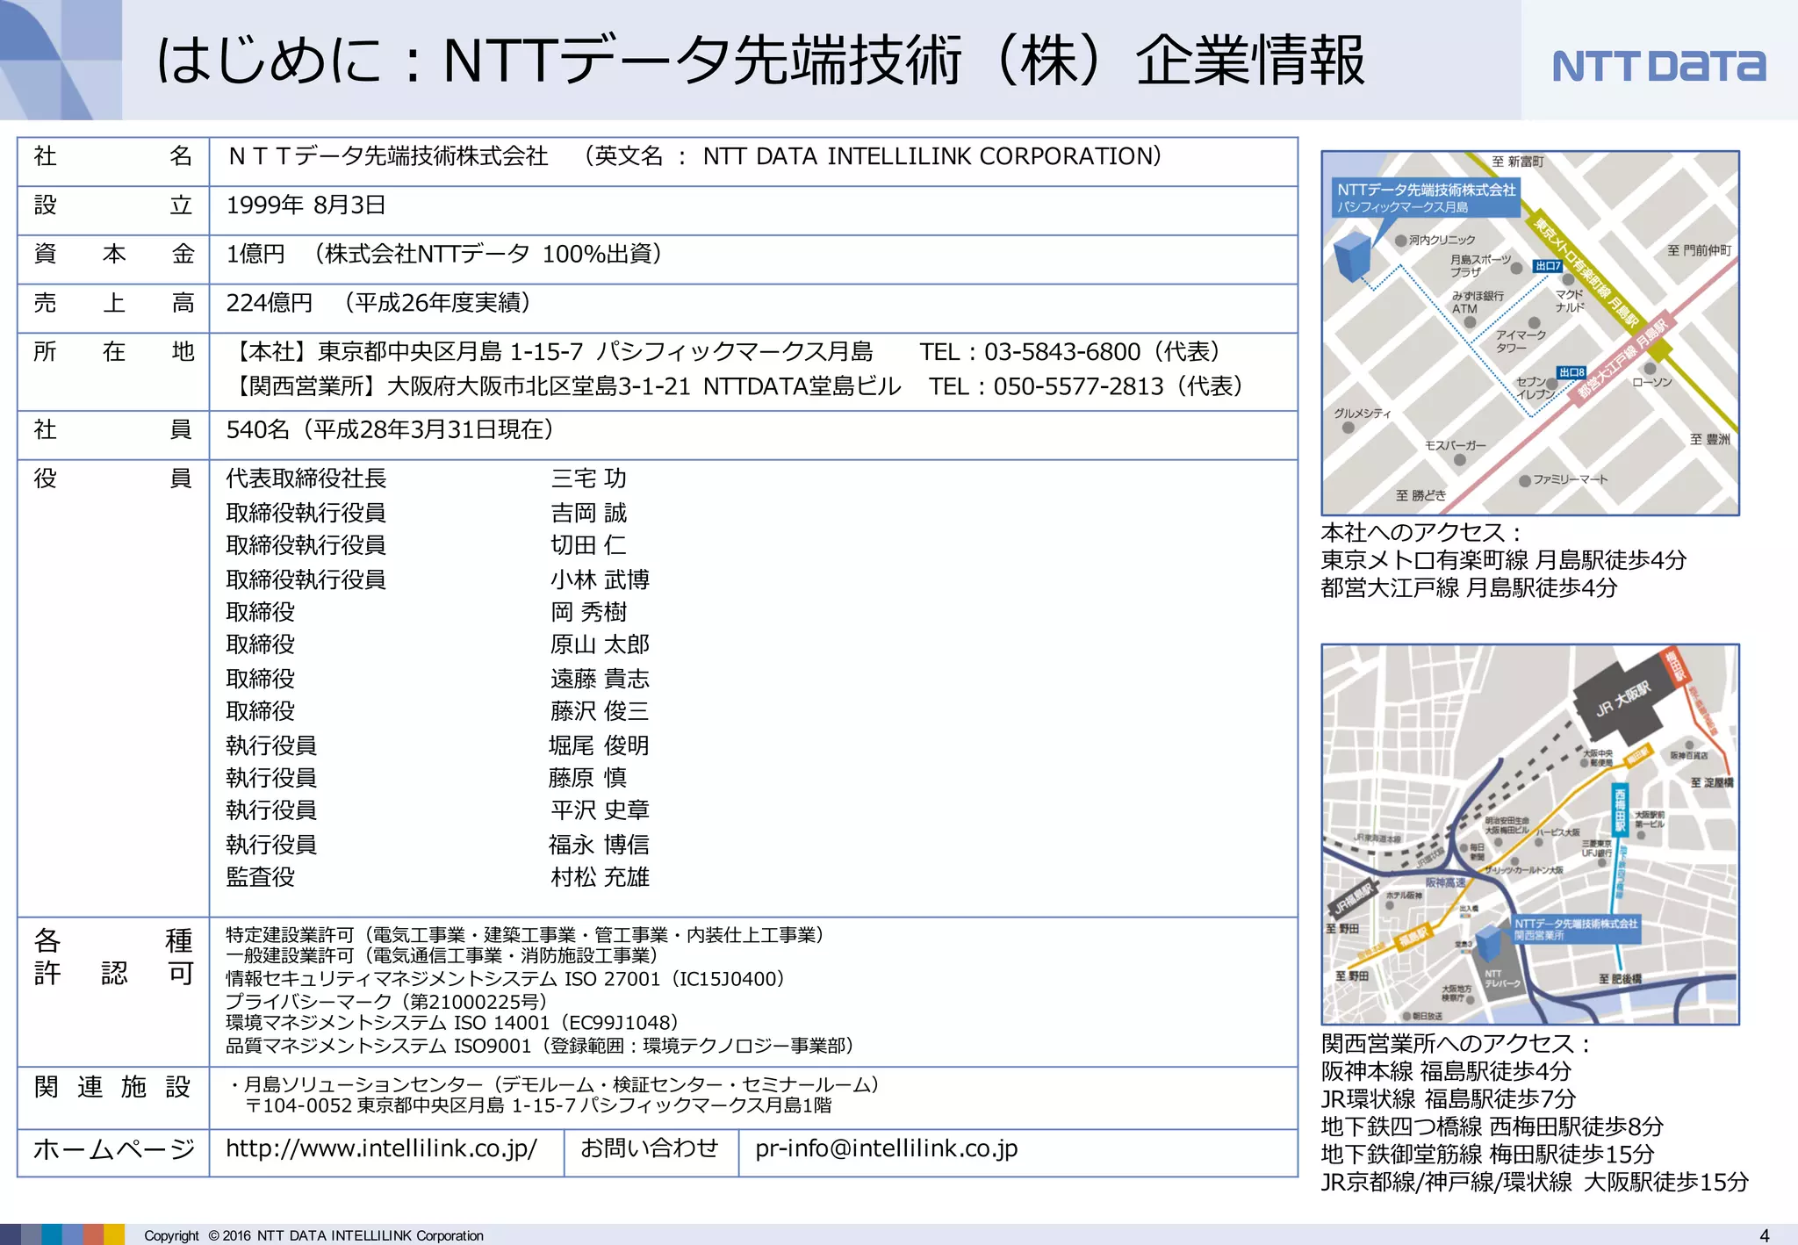
Task: Click the ホームページ row label
Action: click(113, 1149)
